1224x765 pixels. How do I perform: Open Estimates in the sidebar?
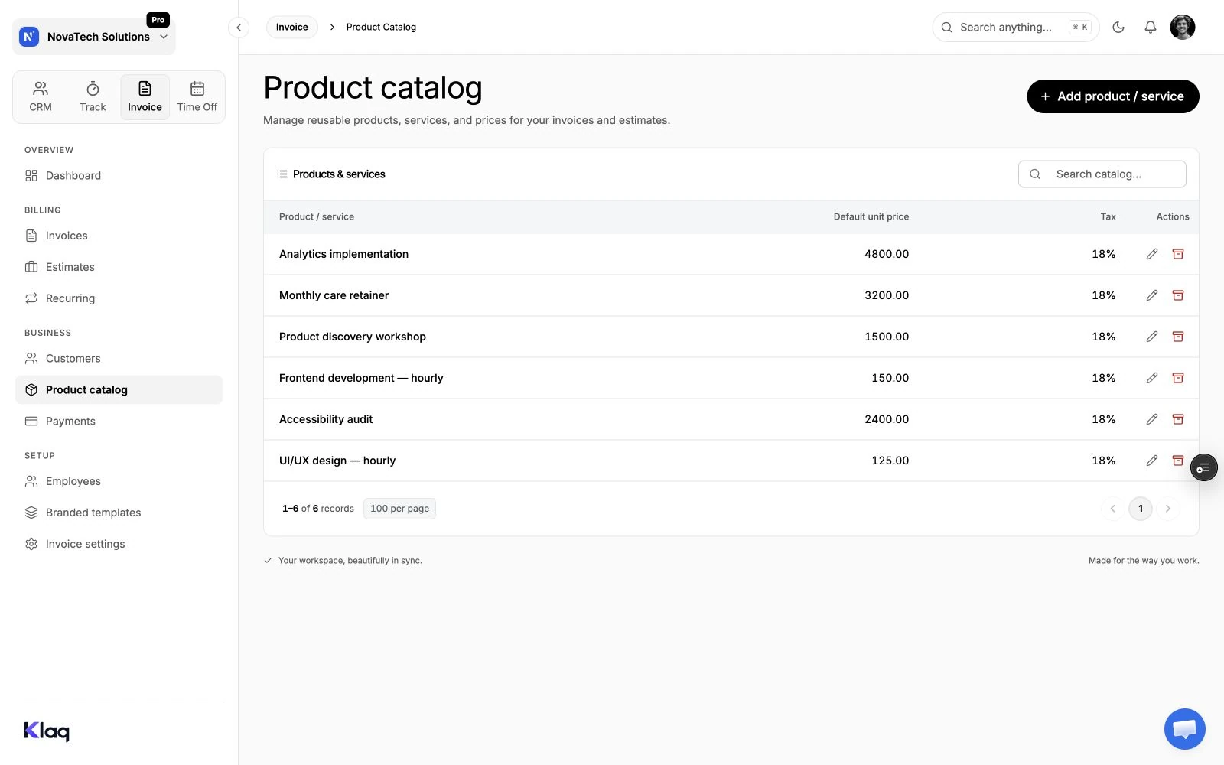tap(119, 267)
